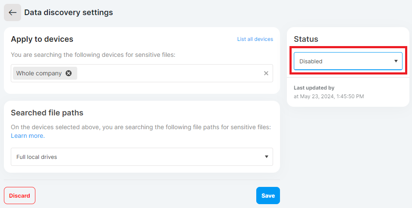The height and width of the screenshot is (208, 412).
Task: Open the Status dropdown arrow
Action: (x=396, y=61)
